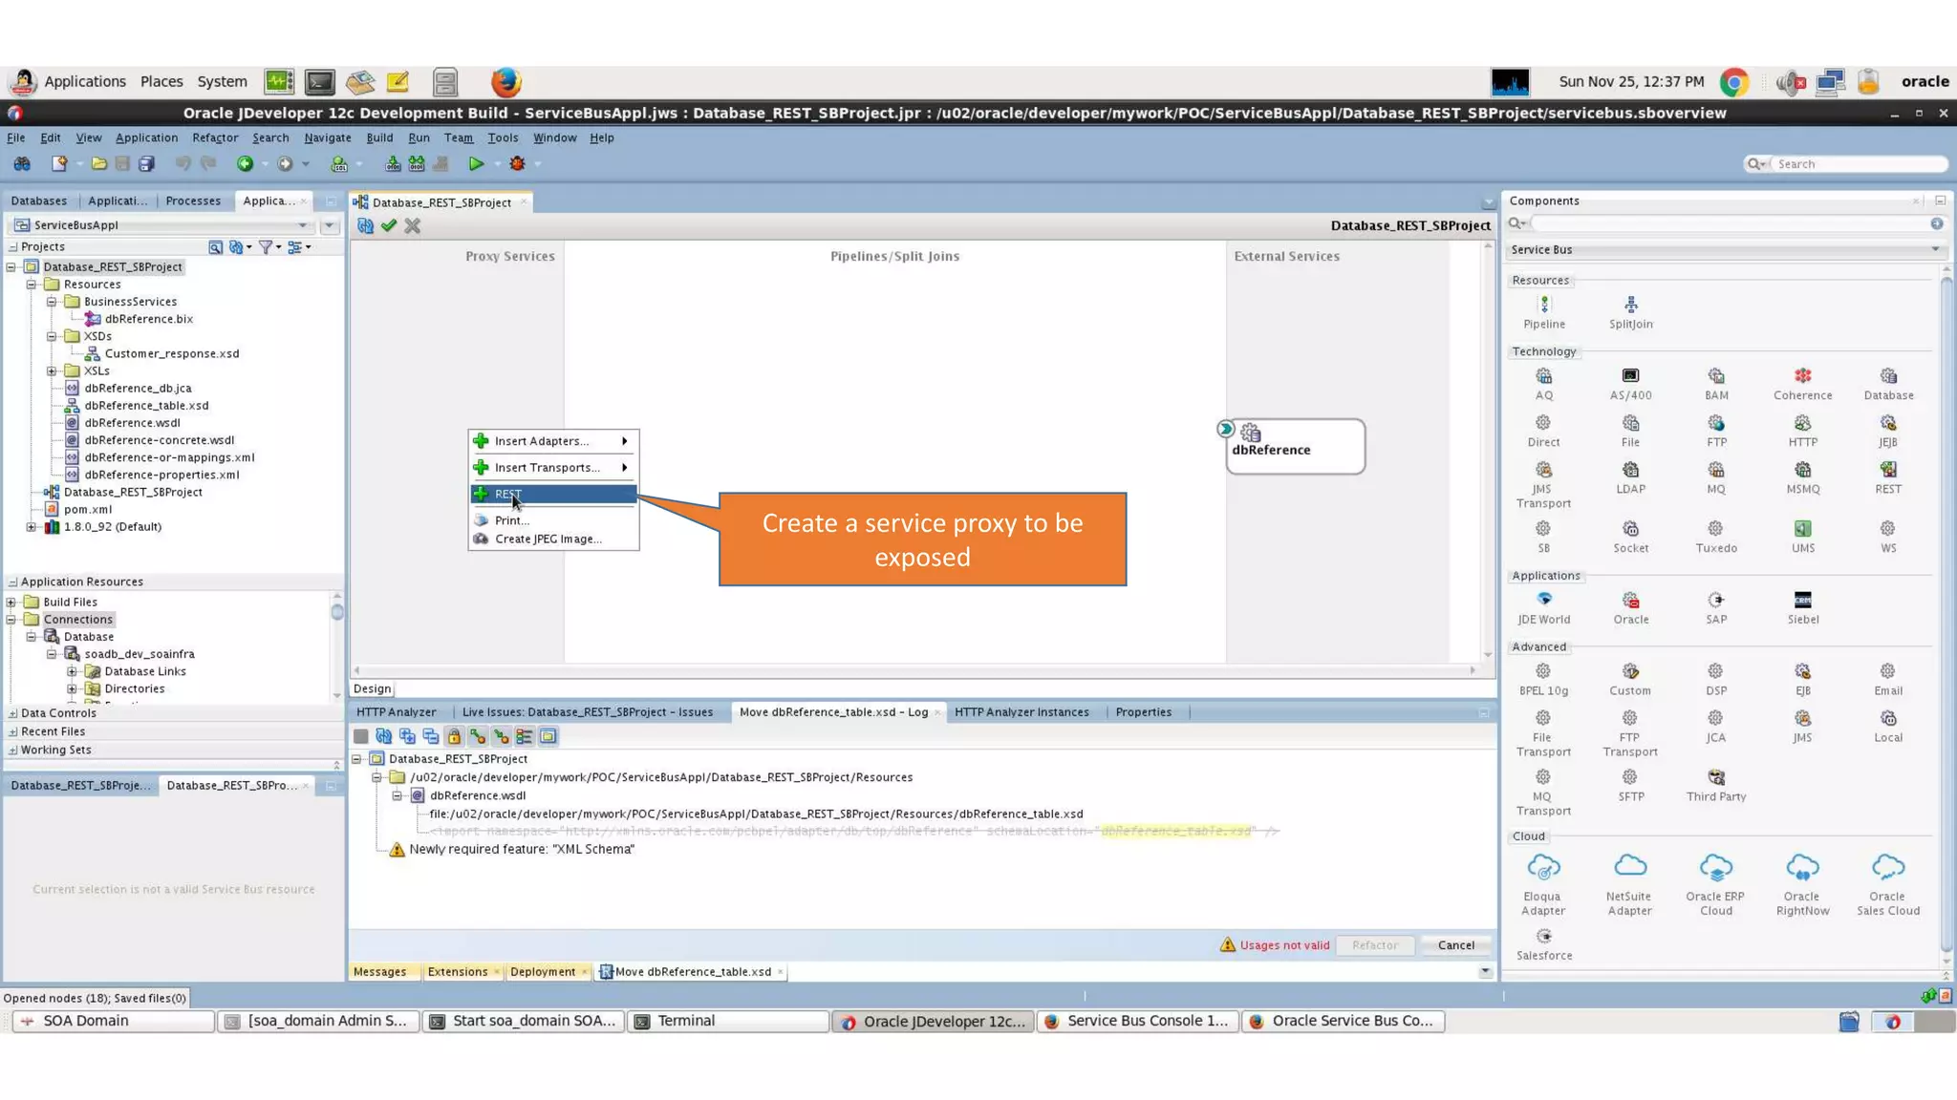The image size is (1957, 1100).
Task: Switch to the HTTP Analyzer tab
Action: tap(396, 712)
